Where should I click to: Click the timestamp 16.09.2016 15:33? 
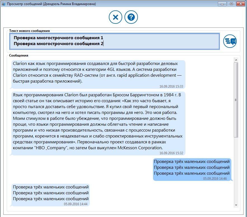tap(171, 87)
